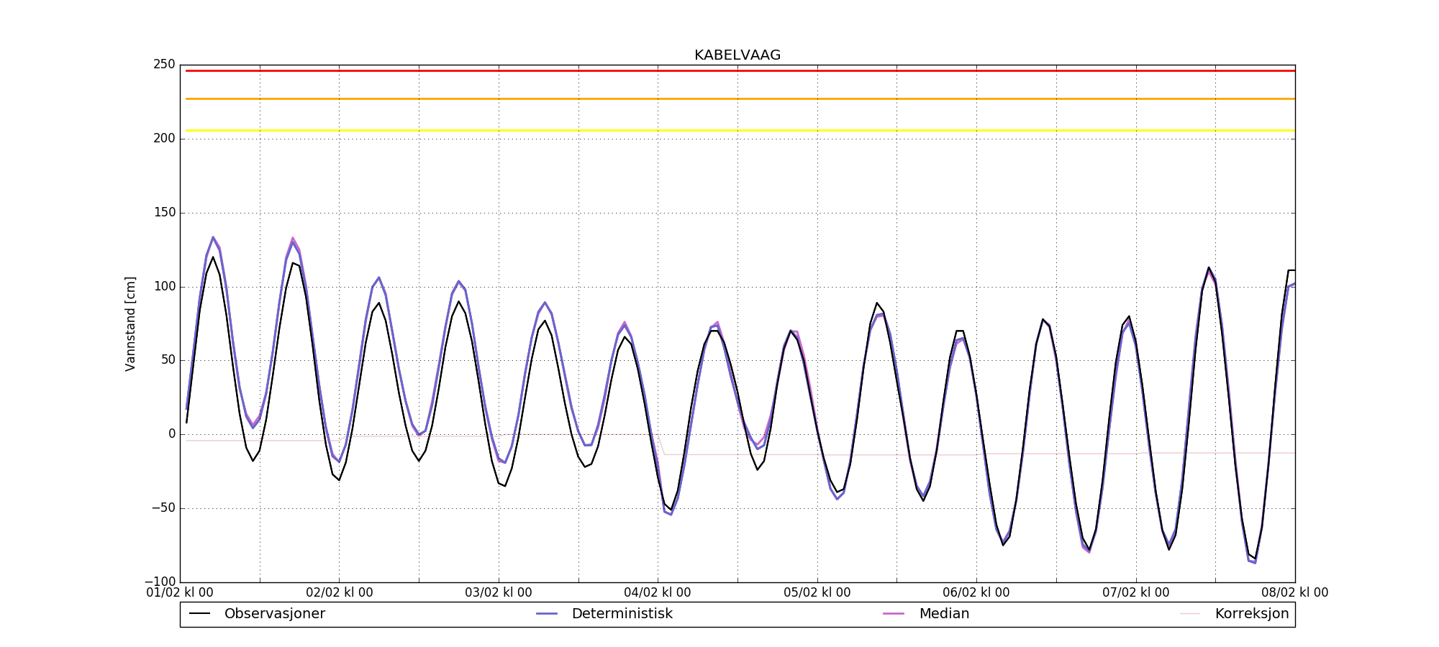Click the magenta Median legend line swatch
This screenshot has height=647, width=1439.
pos(894,614)
